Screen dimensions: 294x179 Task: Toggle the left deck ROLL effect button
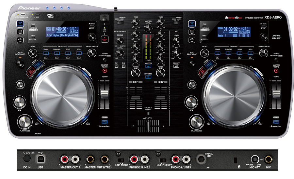point(79,53)
